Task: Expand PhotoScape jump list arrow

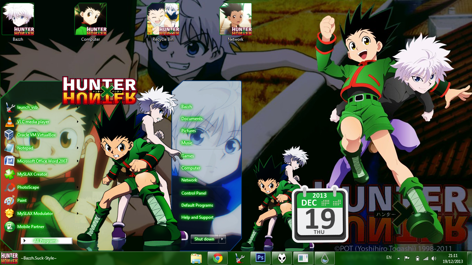Action: (78, 187)
